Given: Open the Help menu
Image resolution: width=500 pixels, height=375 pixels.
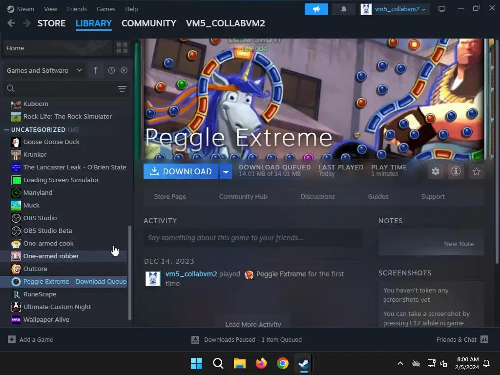Looking at the screenshot, I should point(131,9).
